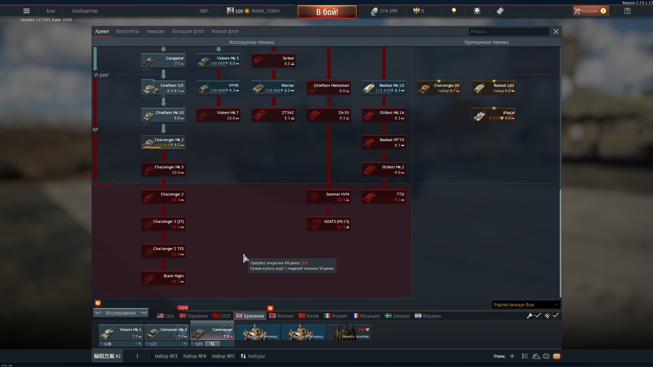The width and height of the screenshot is (653, 367).
Task: Click the В бой! battle button
Action: click(327, 12)
